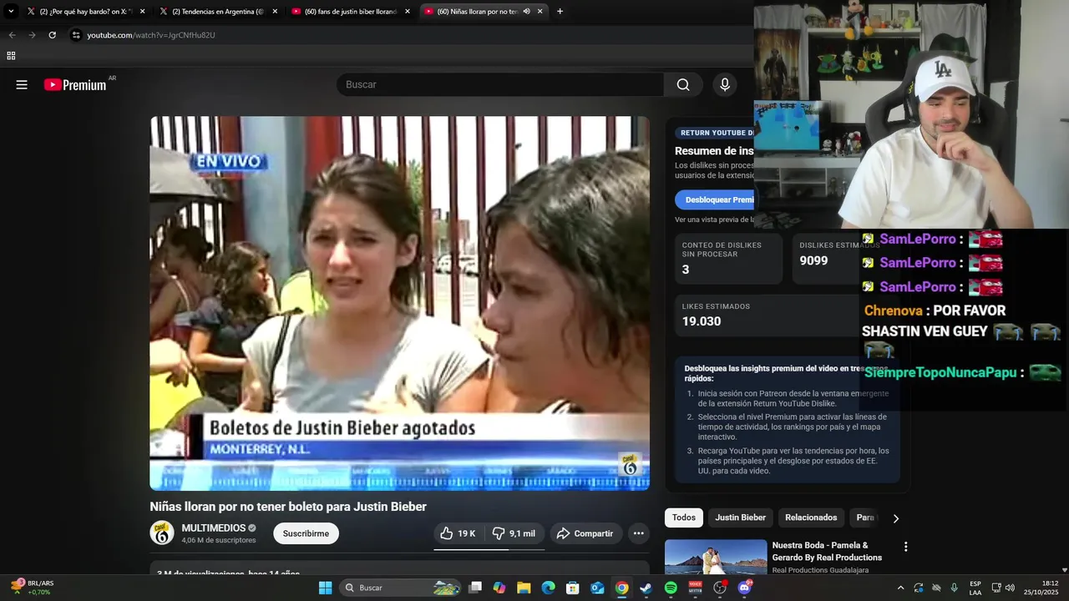This screenshot has height=601, width=1069.
Task: Go back with the browser back arrow
Action: click(12, 35)
